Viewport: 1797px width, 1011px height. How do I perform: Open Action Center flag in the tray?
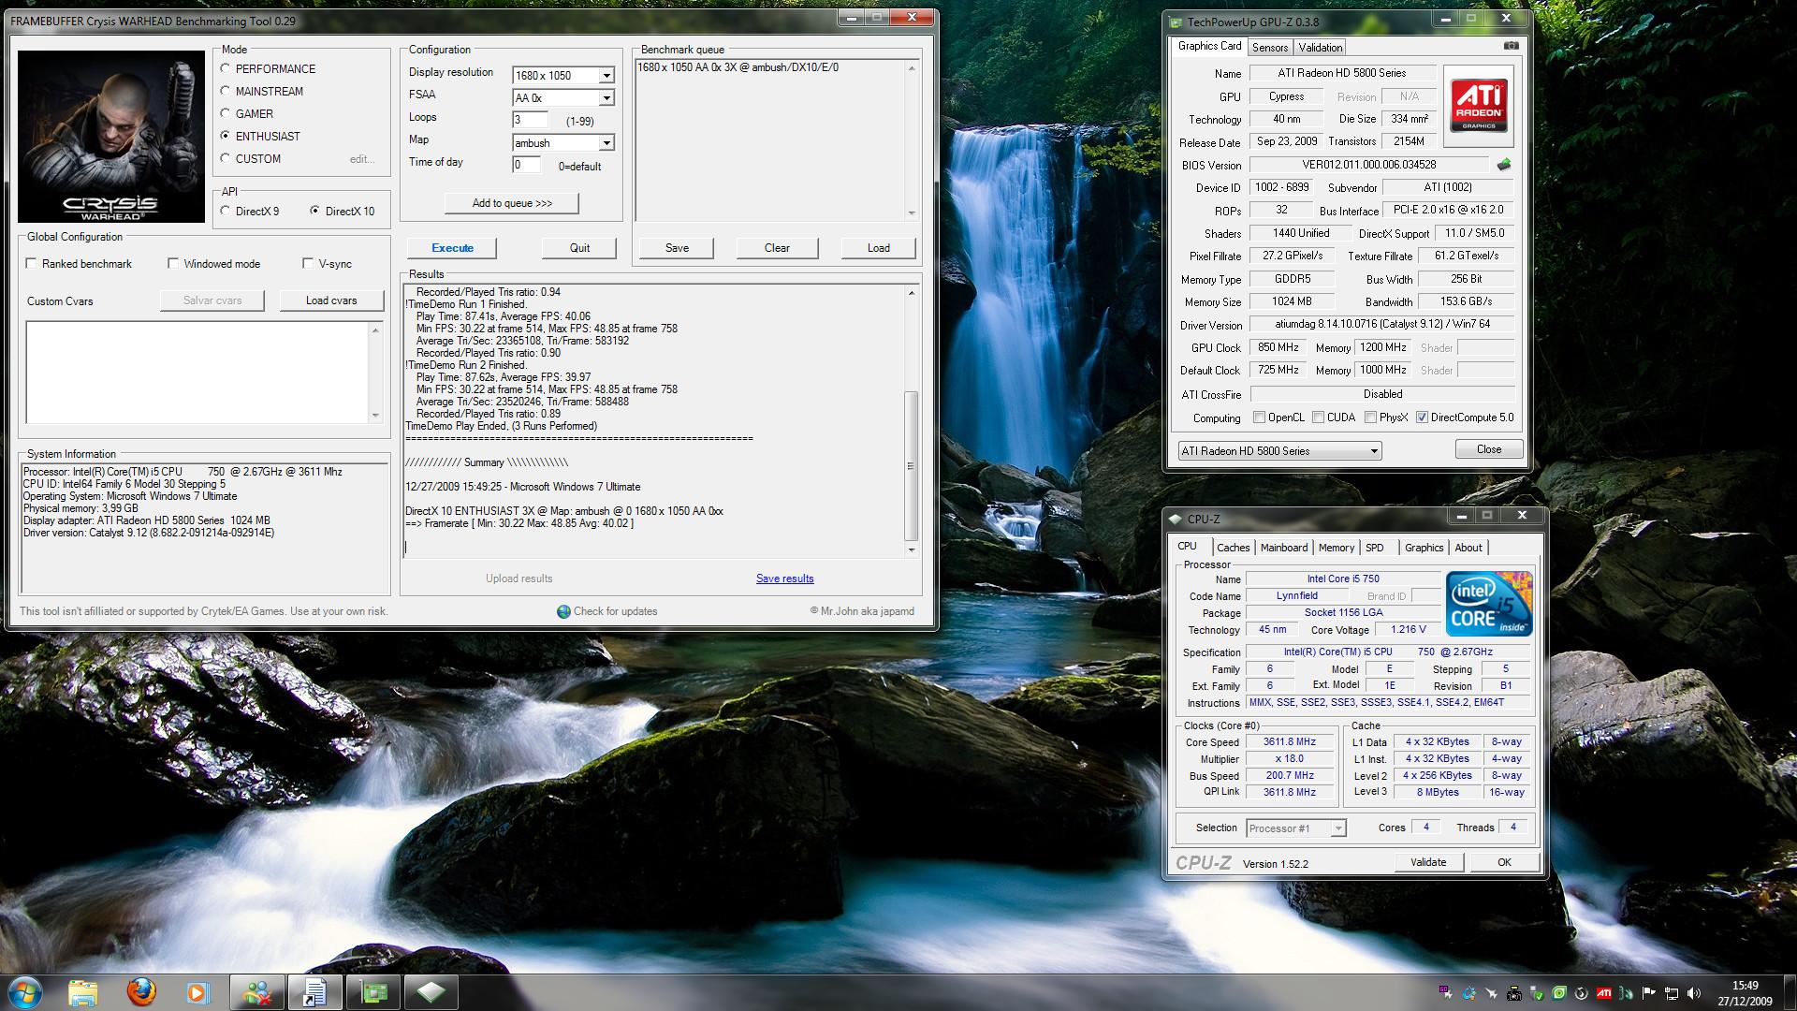pyautogui.click(x=1648, y=993)
